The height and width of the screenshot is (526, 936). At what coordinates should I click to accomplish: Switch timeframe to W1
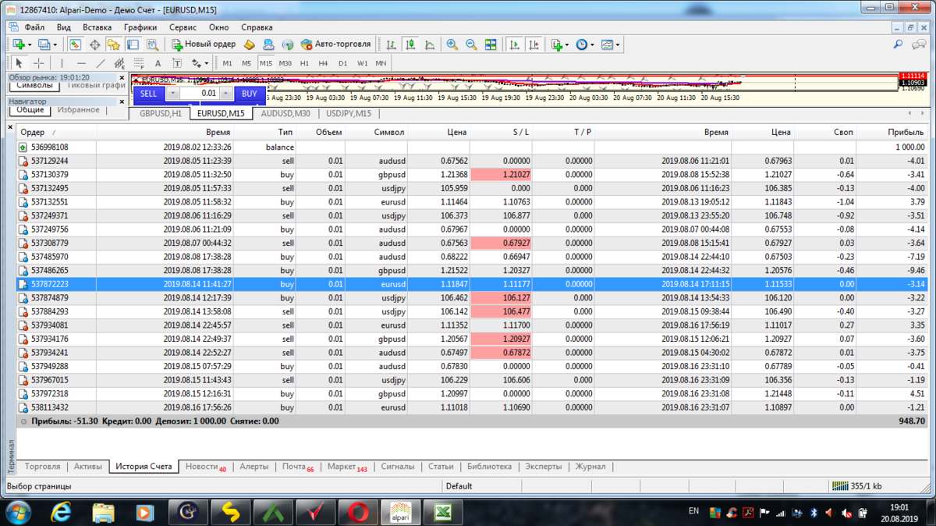(x=362, y=63)
